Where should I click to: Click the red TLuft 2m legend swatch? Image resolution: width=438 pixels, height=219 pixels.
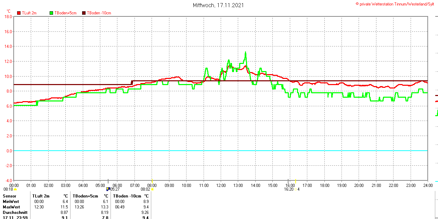pyautogui.click(x=19, y=13)
